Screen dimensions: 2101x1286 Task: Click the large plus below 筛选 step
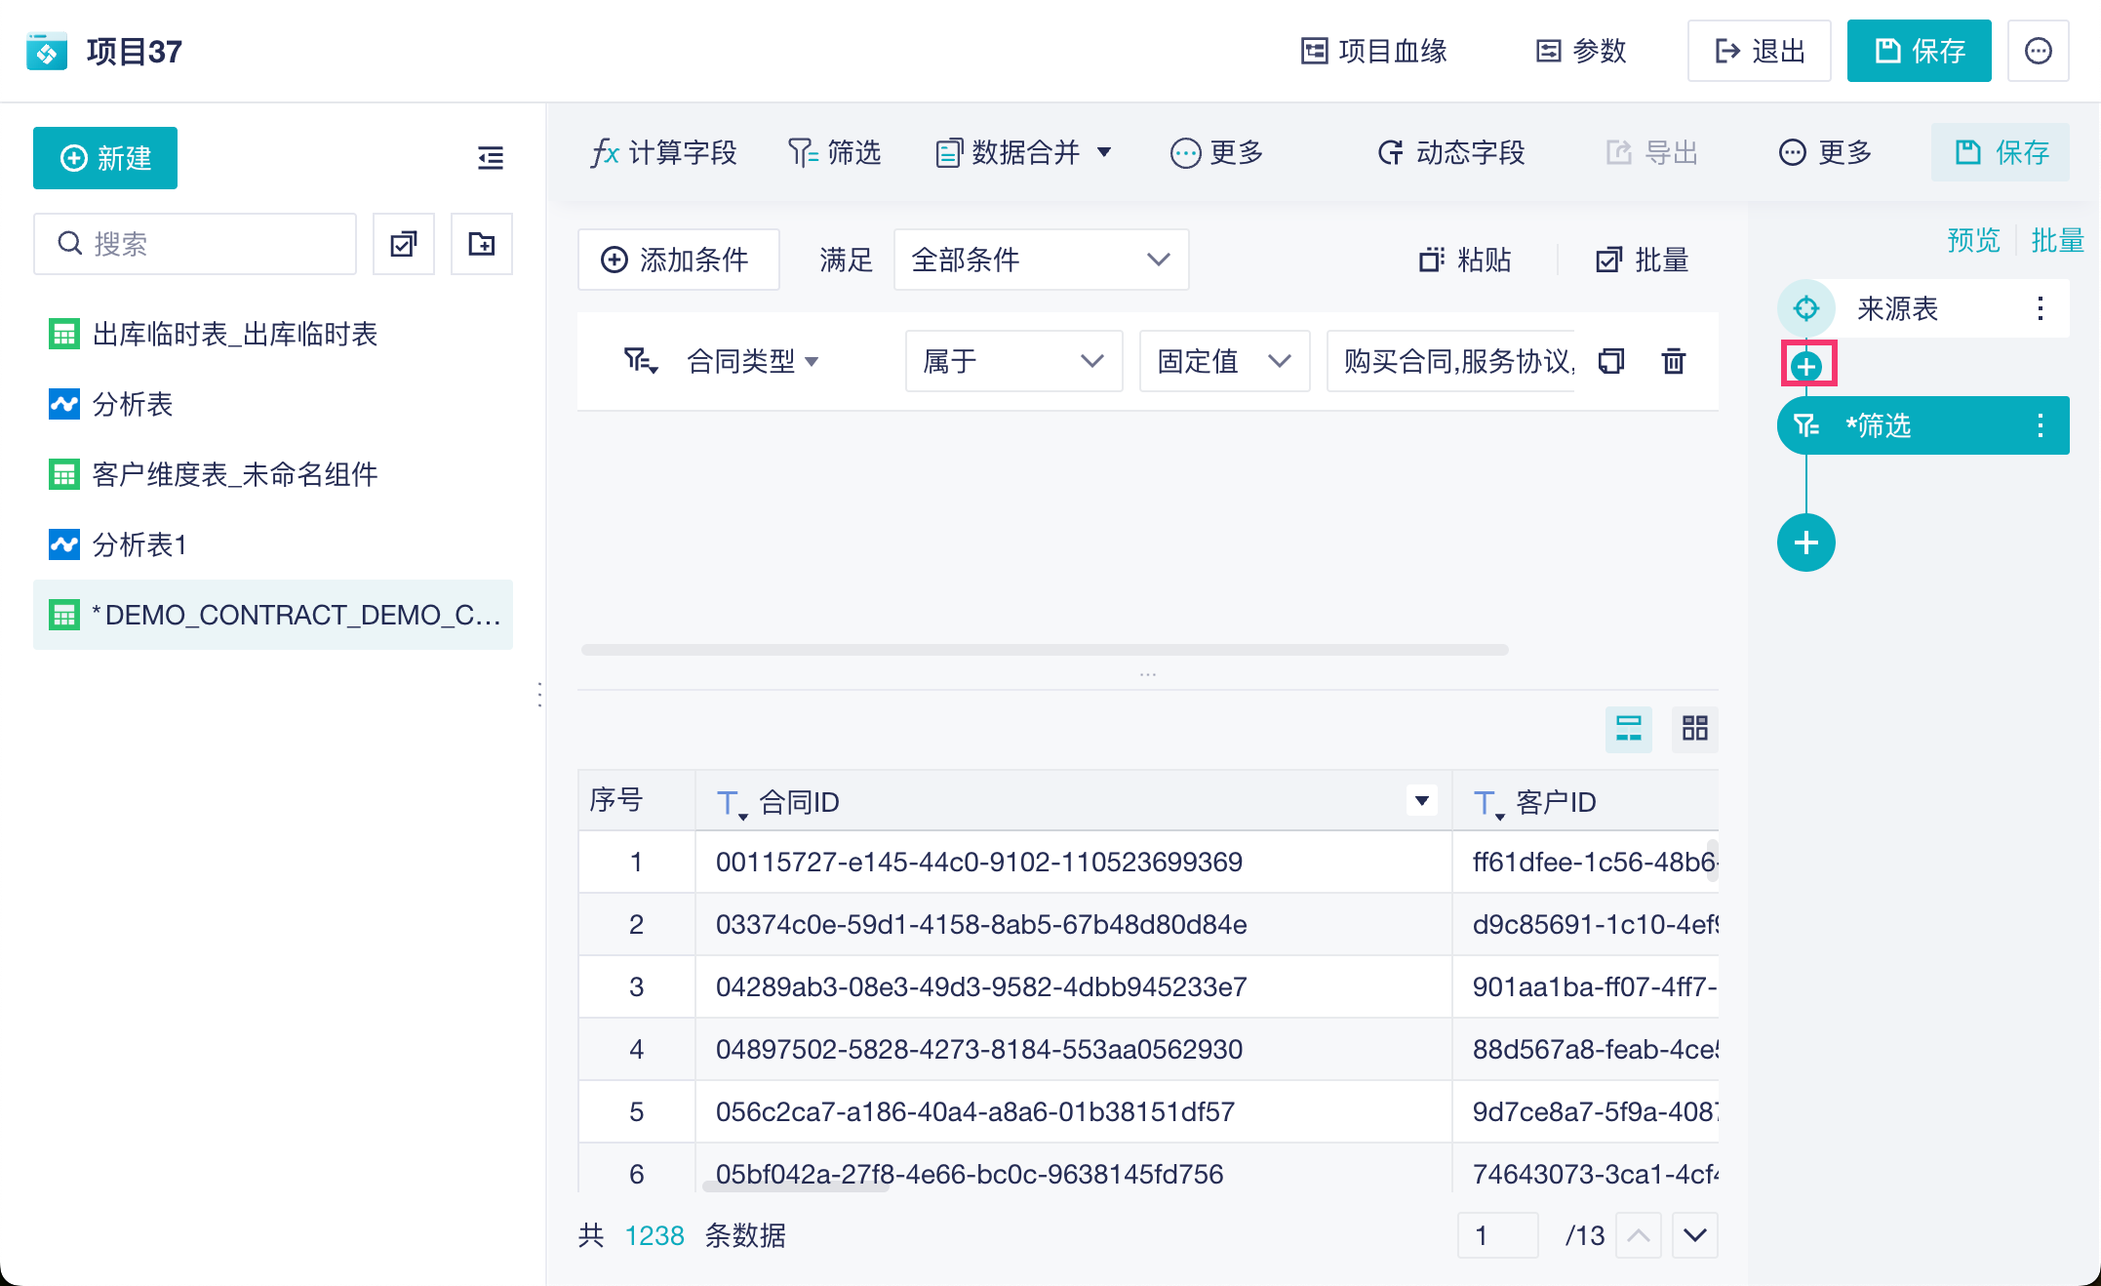(x=1805, y=543)
